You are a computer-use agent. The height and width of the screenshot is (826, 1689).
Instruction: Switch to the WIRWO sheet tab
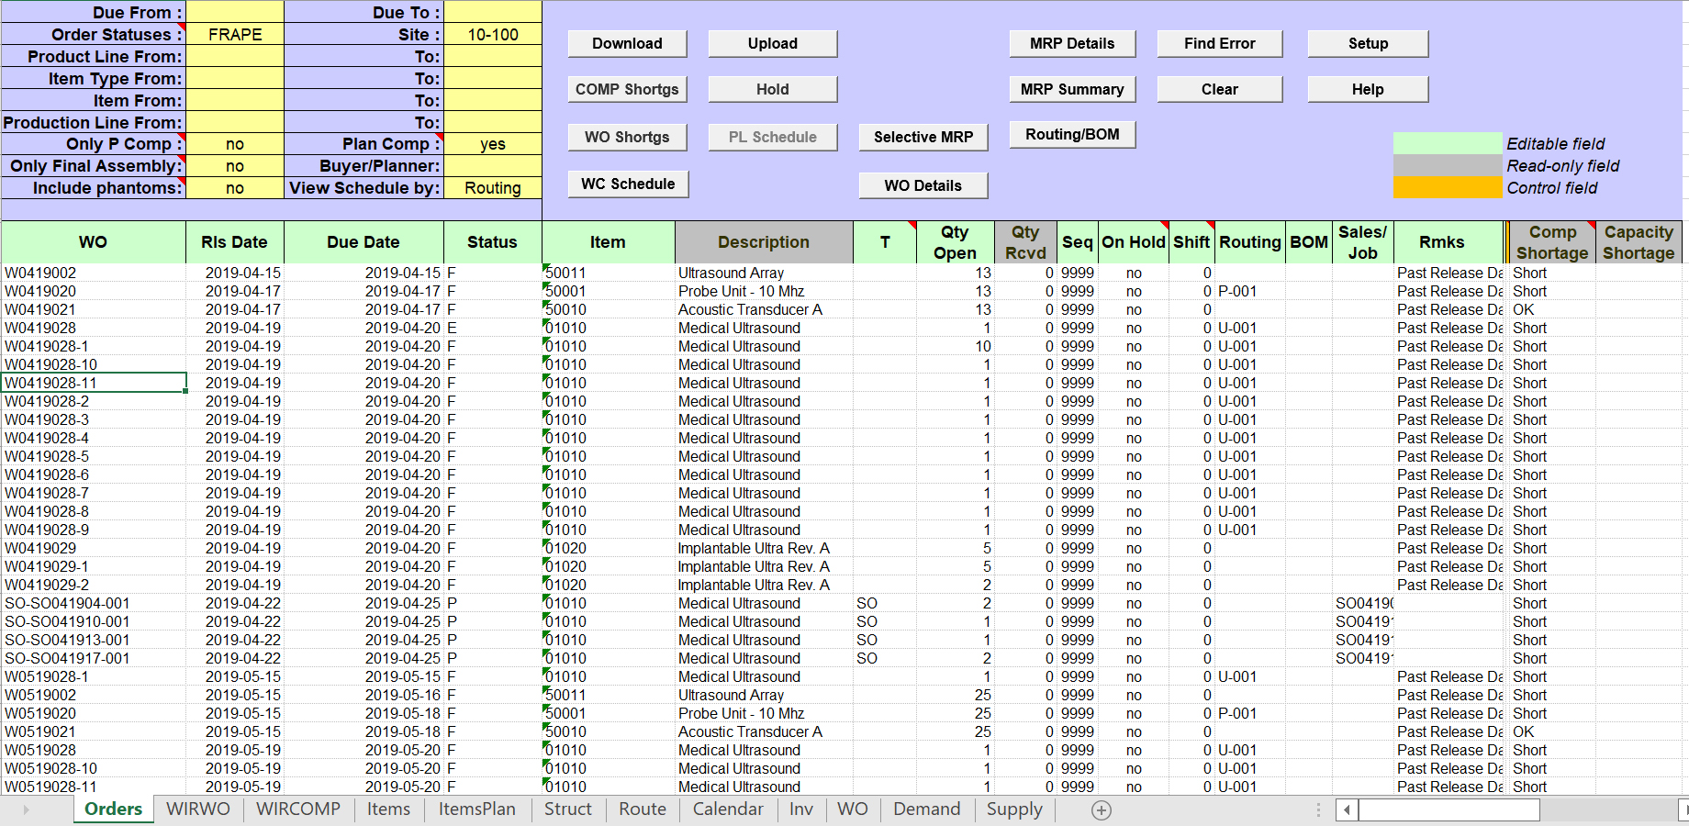[198, 809]
